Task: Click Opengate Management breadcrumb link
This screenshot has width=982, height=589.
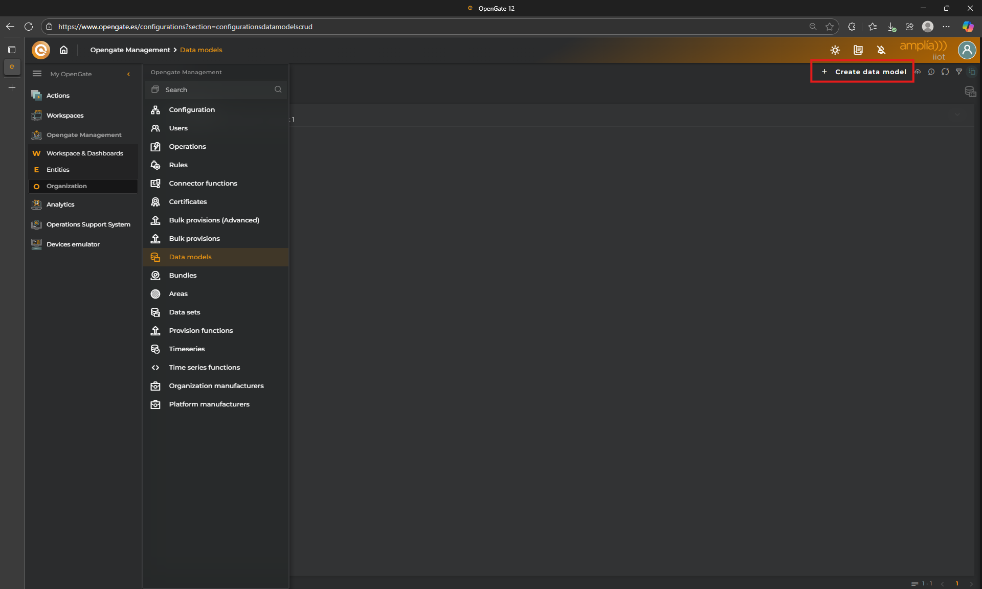Action: [130, 50]
